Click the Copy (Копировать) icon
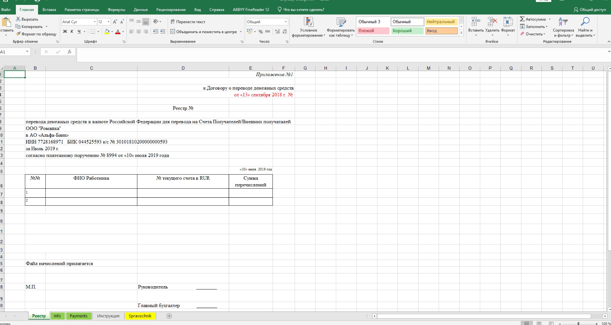 pyautogui.click(x=18, y=27)
